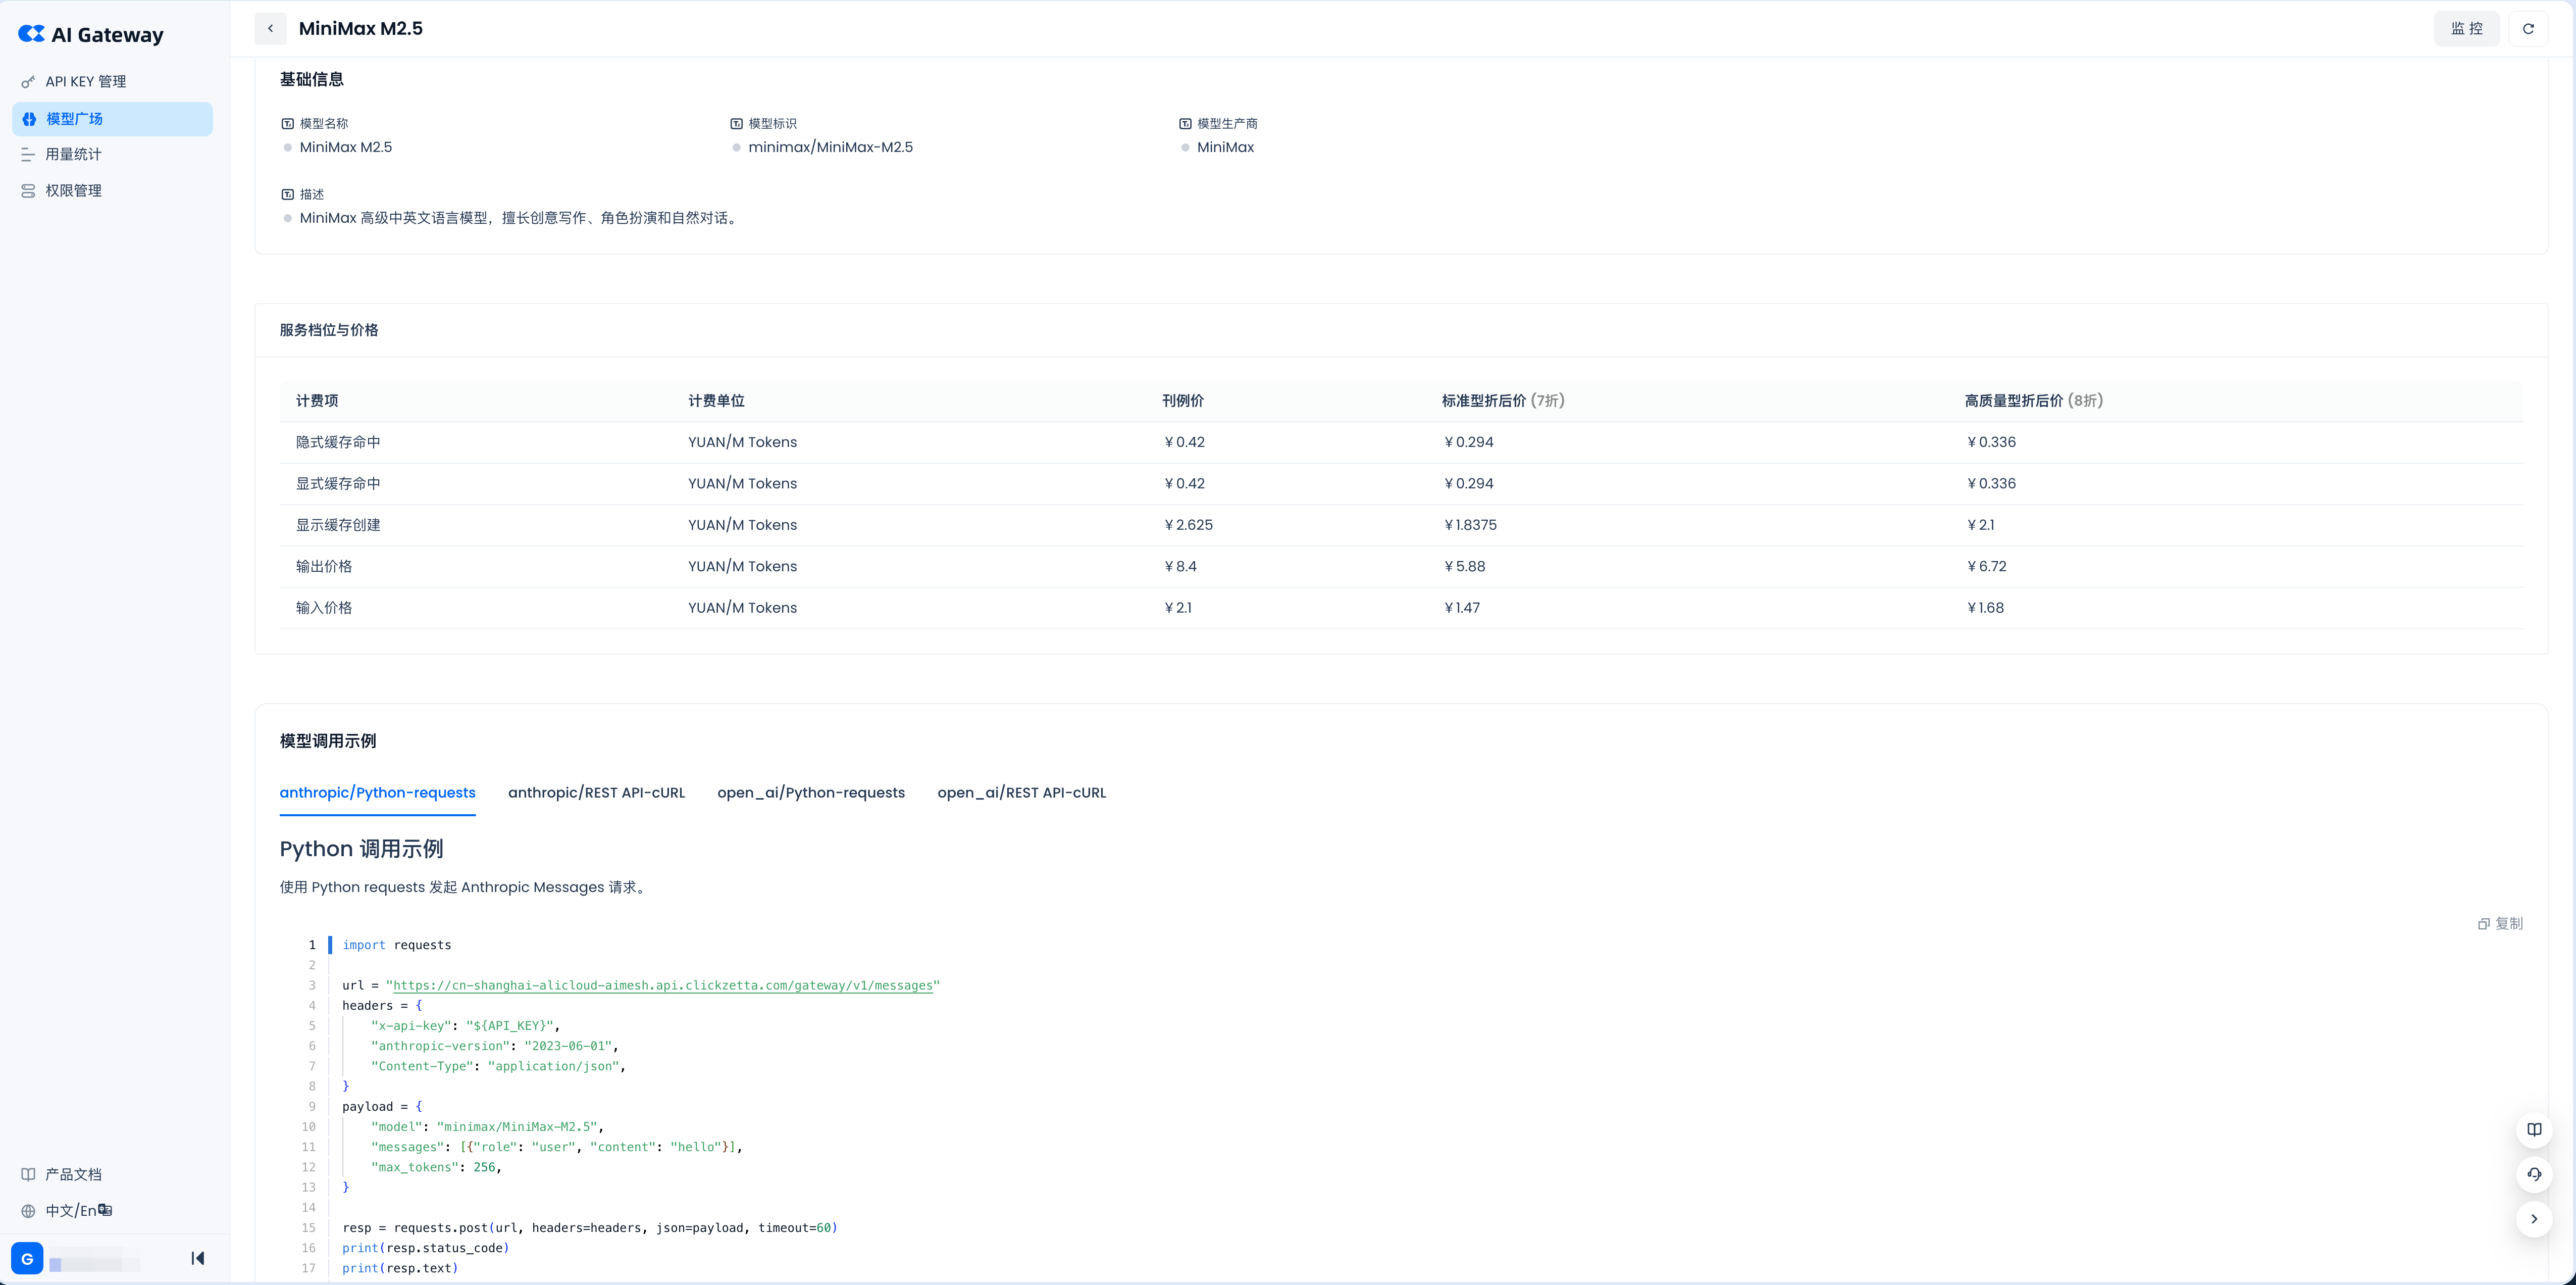Click the requests.post code line

(590, 1228)
